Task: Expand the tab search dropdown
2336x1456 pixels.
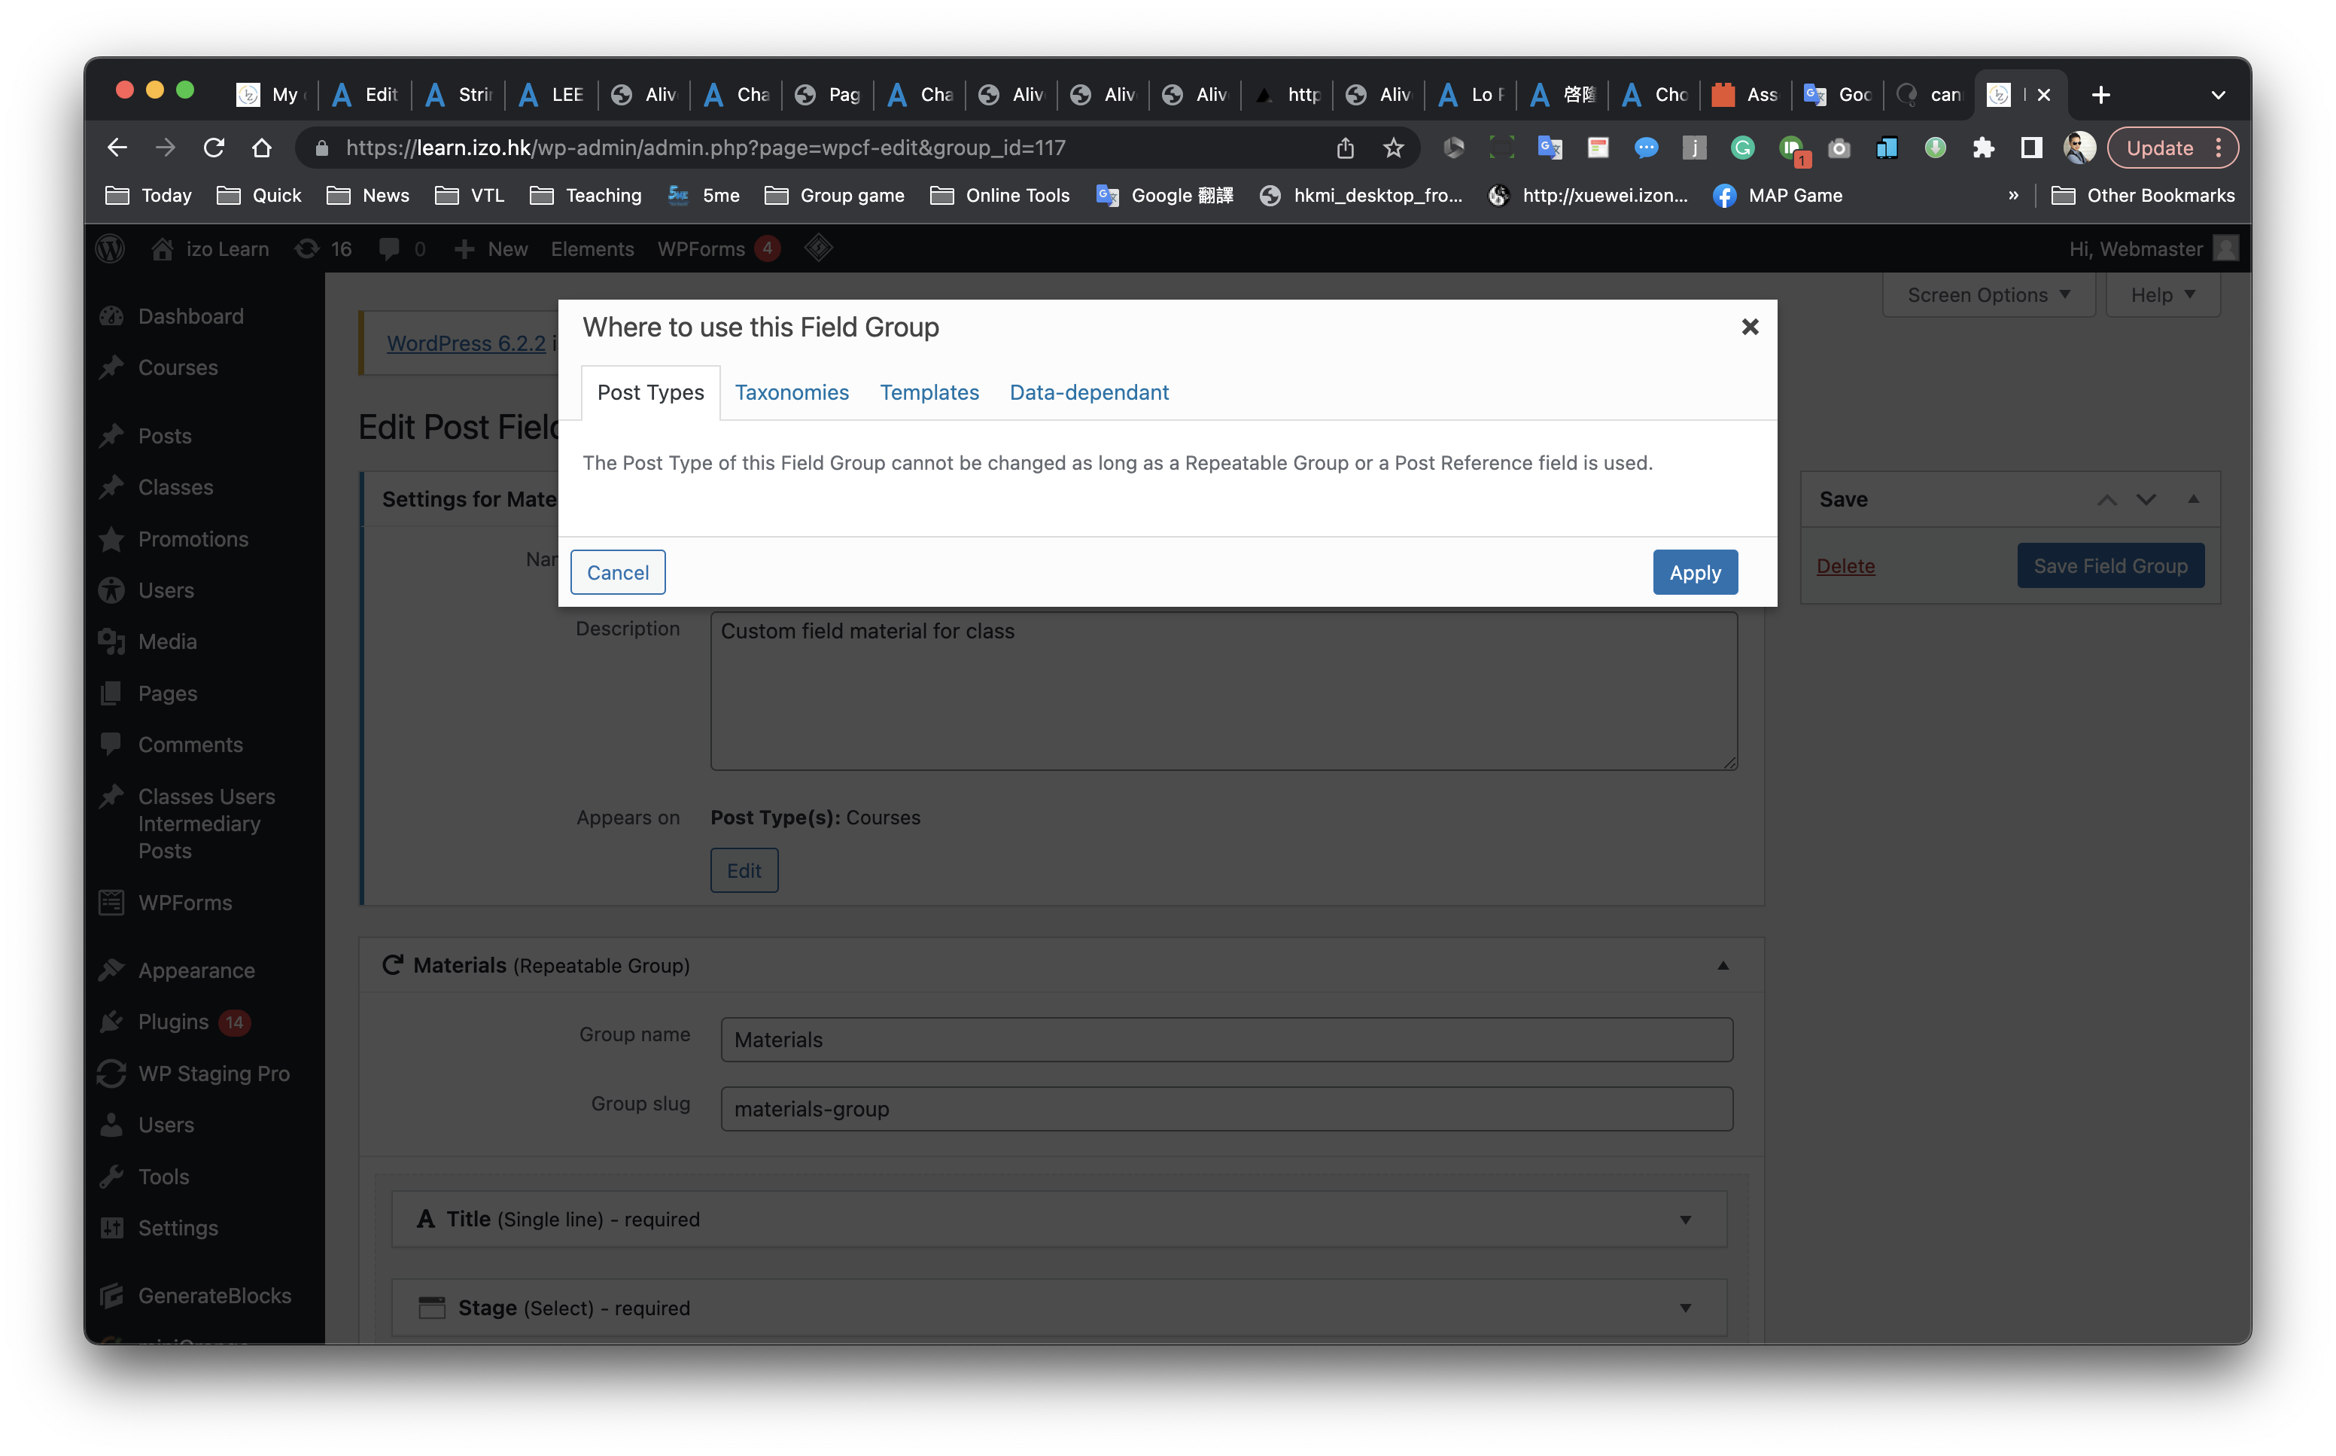Action: (2218, 94)
